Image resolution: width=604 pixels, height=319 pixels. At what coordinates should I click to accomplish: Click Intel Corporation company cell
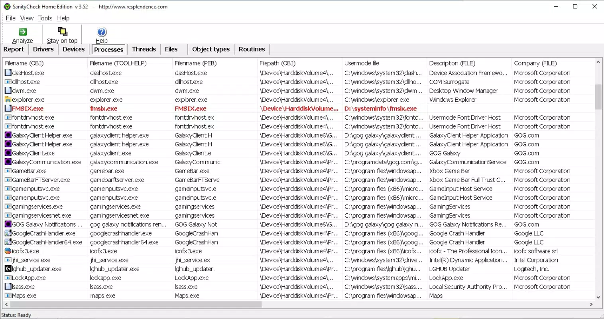(536, 260)
